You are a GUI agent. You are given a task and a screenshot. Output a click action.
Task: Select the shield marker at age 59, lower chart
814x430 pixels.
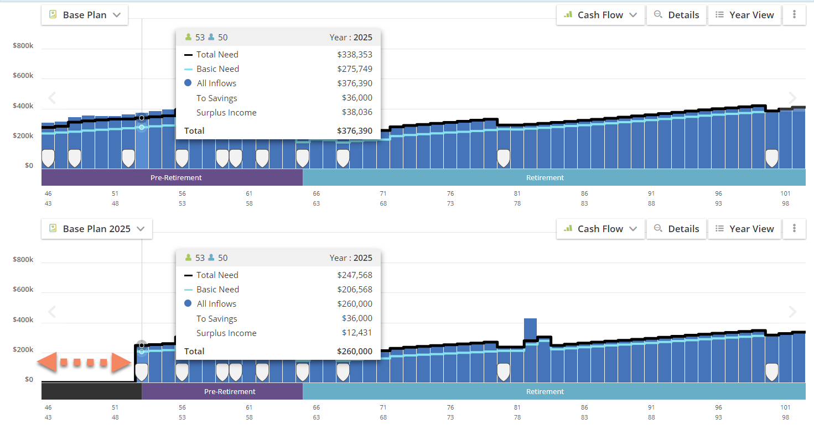(x=222, y=372)
